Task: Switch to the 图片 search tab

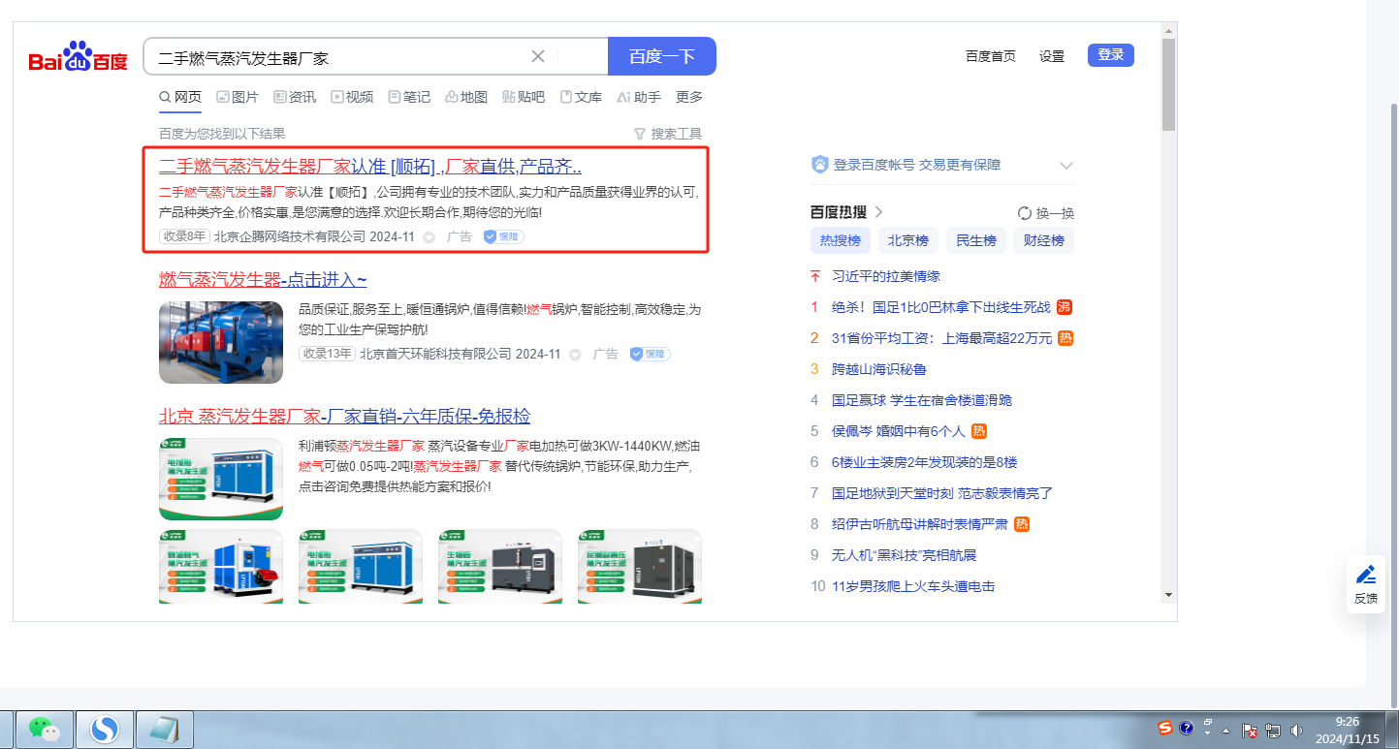Action: tap(238, 97)
